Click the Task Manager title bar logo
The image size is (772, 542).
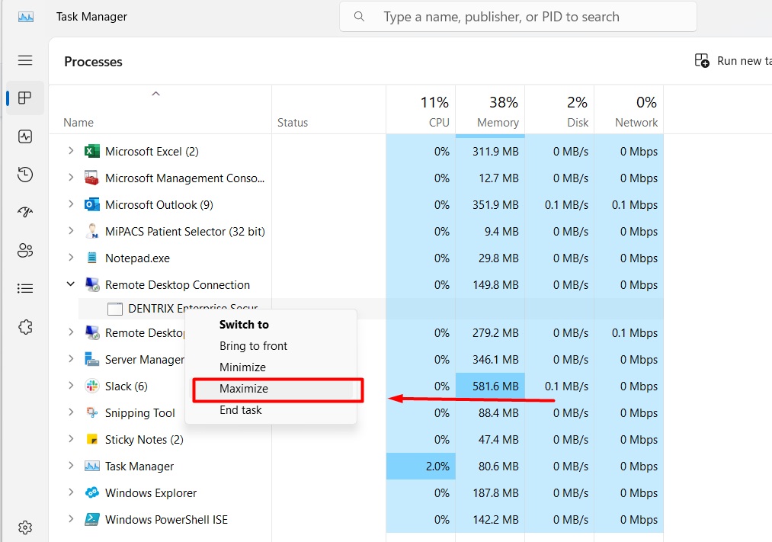coord(26,17)
